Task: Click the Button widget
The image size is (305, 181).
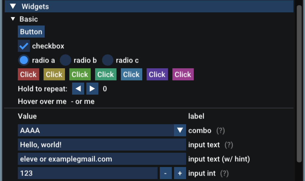Action: click(x=31, y=32)
